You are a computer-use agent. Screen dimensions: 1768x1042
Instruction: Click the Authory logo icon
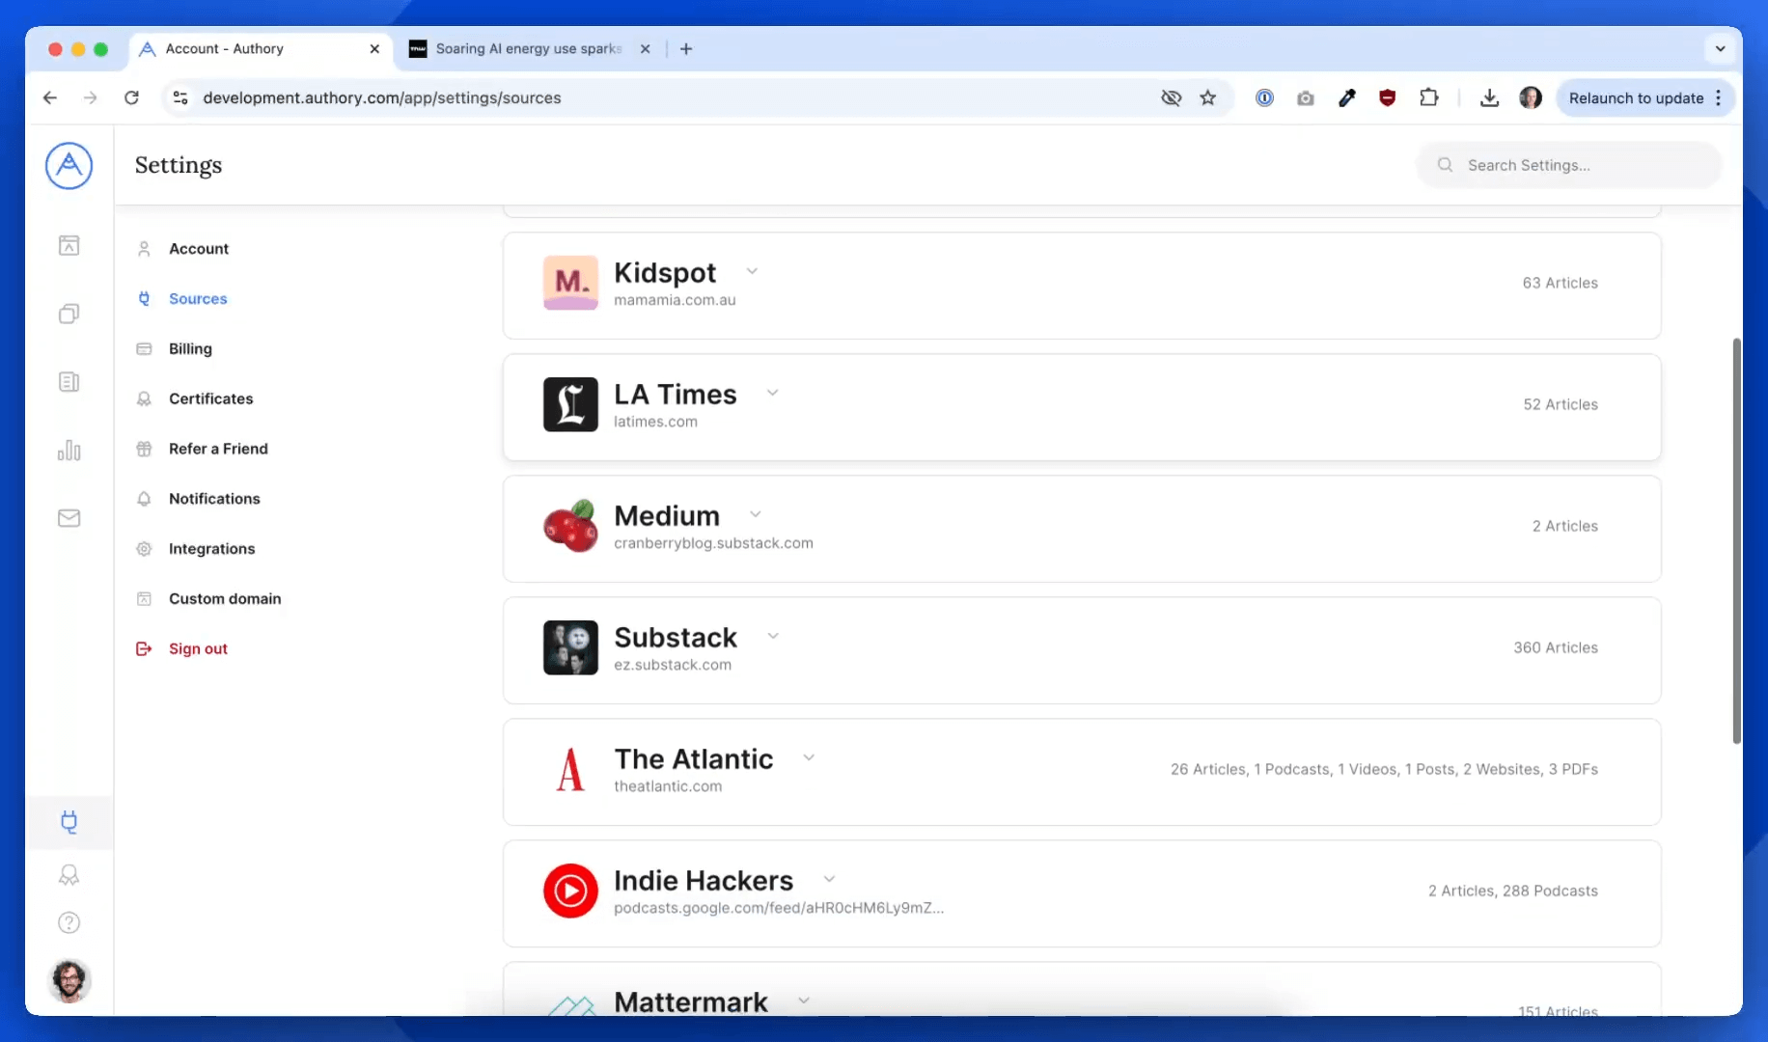[x=69, y=166]
